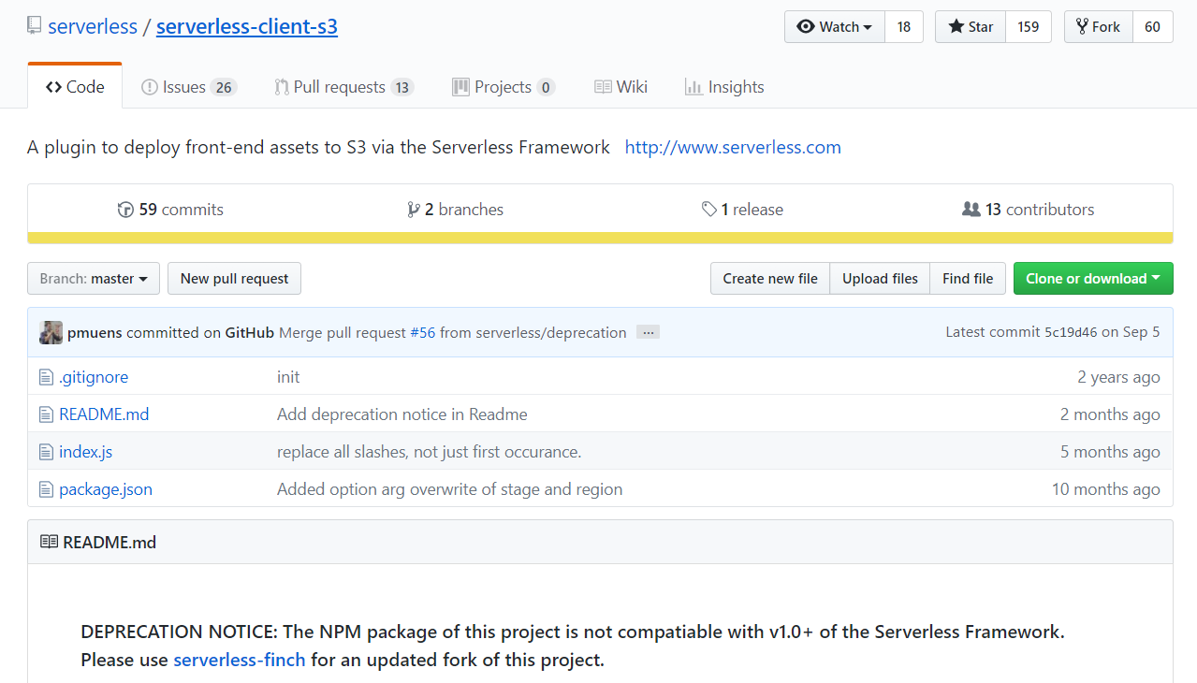Click the release tag icon
The image size is (1197, 683).
tap(709, 210)
